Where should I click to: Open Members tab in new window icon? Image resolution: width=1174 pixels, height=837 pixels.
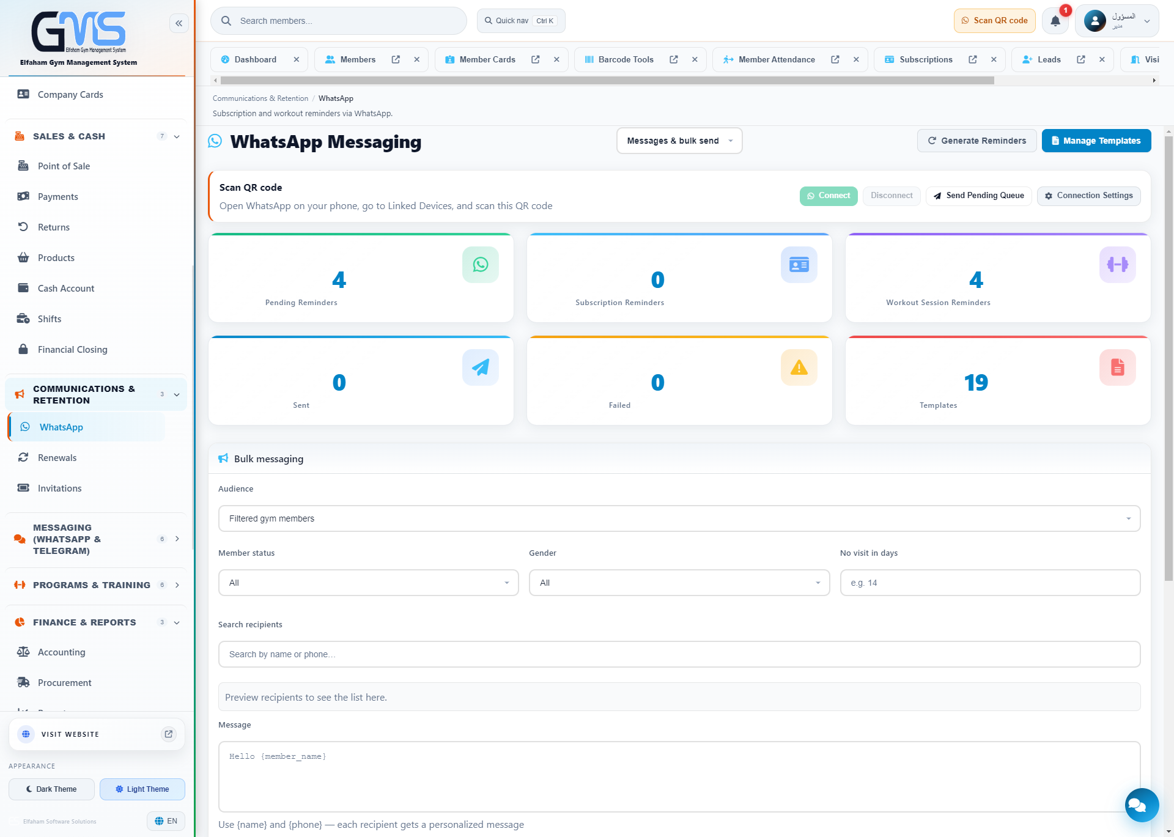(x=396, y=59)
